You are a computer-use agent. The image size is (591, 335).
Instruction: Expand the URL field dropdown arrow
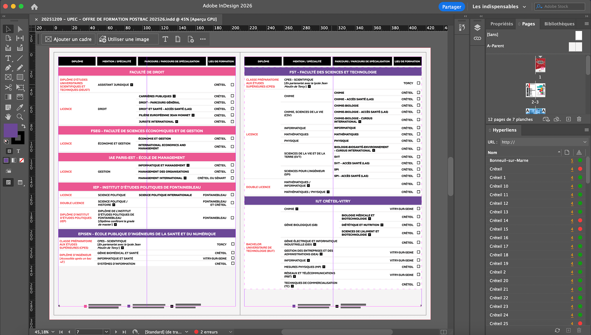point(585,142)
